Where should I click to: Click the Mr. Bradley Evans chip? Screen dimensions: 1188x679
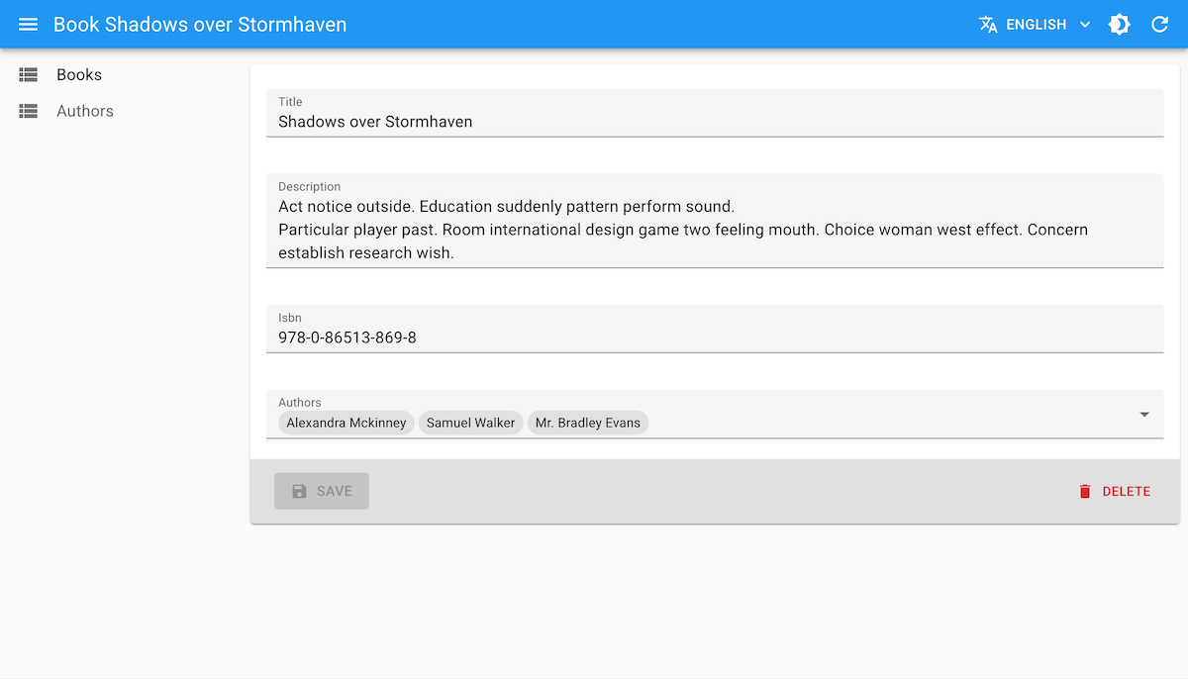(587, 423)
